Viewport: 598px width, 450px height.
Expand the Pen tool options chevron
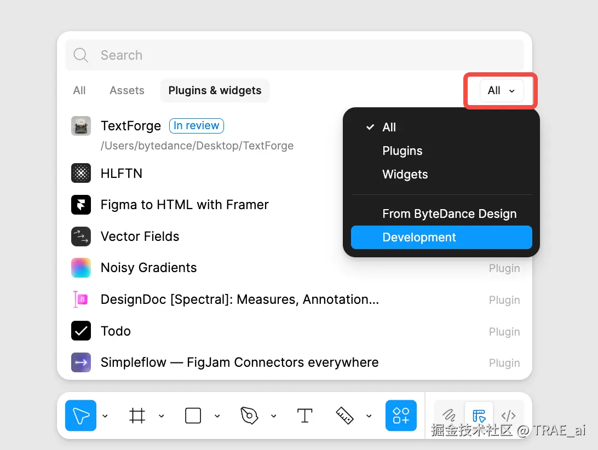tap(273, 416)
